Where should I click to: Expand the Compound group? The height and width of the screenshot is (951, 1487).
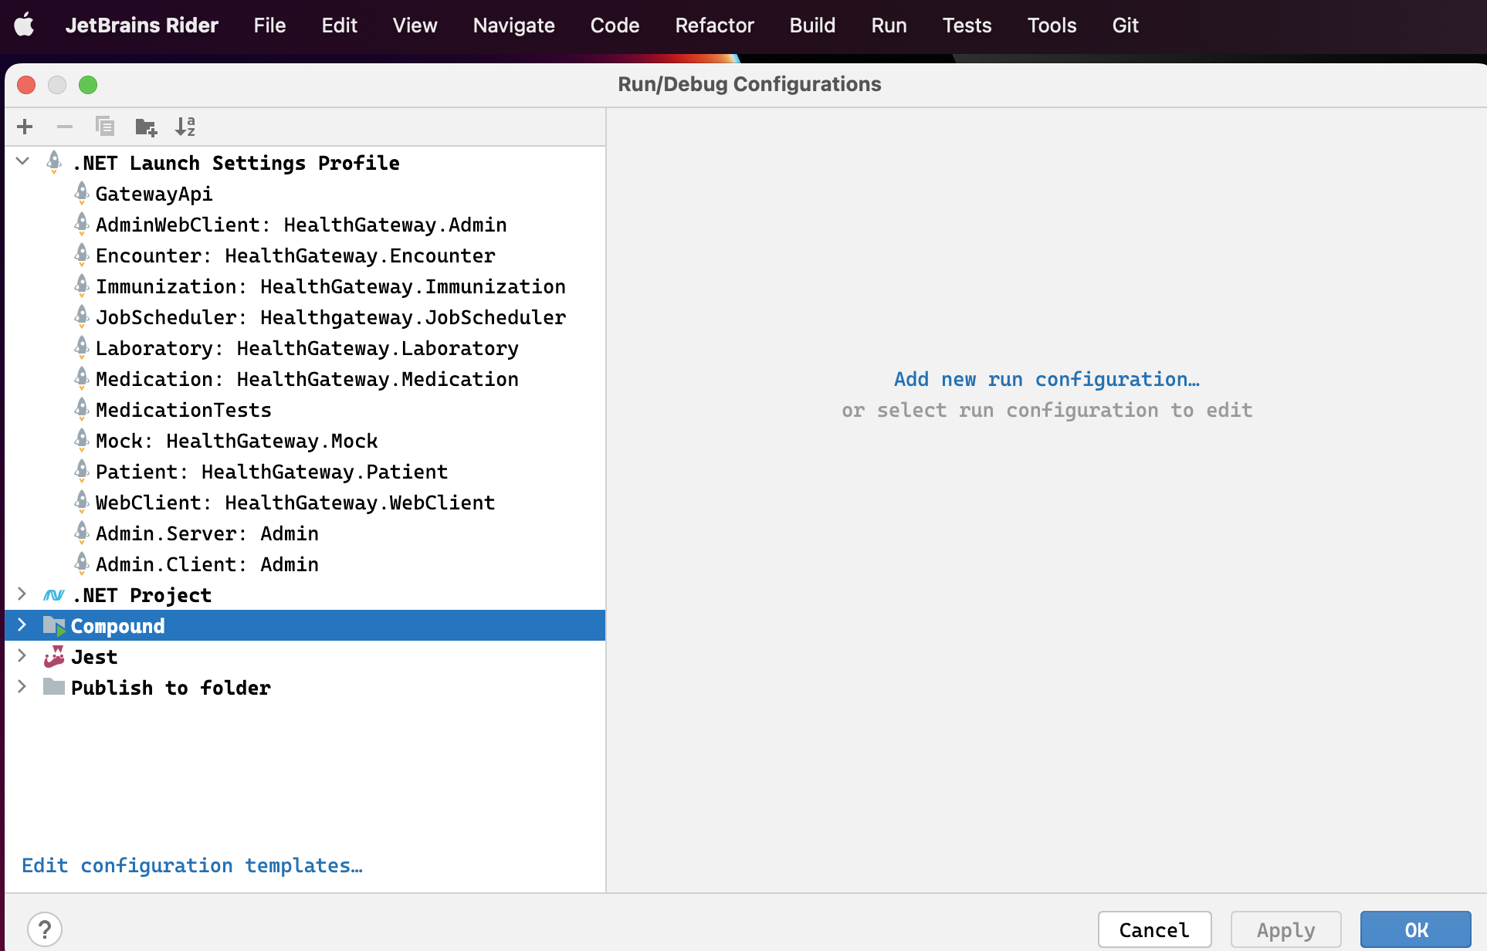click(x=22, y=624)
